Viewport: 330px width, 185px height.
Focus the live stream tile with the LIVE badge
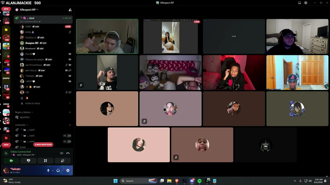[x=171, y=36]
